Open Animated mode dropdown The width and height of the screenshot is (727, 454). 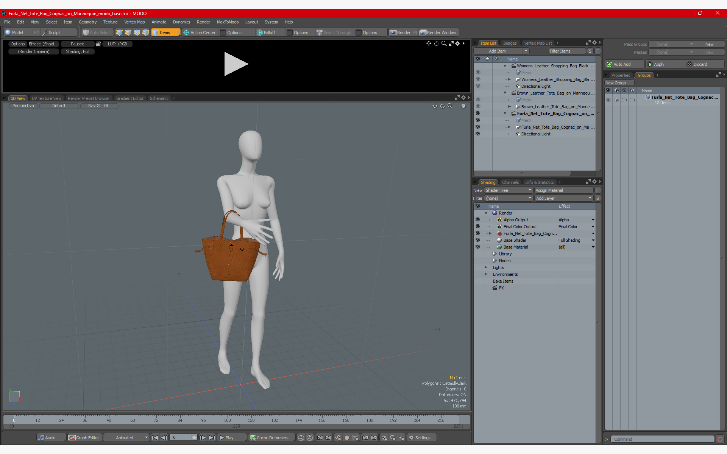126,438
